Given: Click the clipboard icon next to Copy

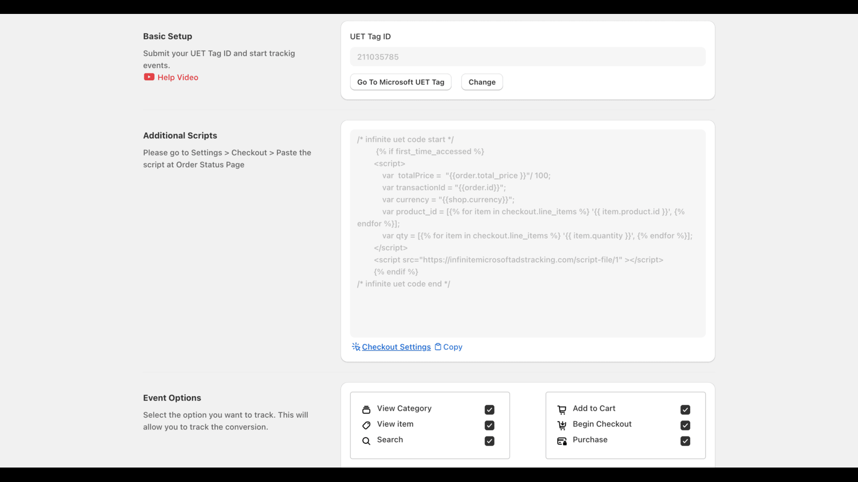Looking at the screenshot, I should pyautogui.click(x=437, y=347).
